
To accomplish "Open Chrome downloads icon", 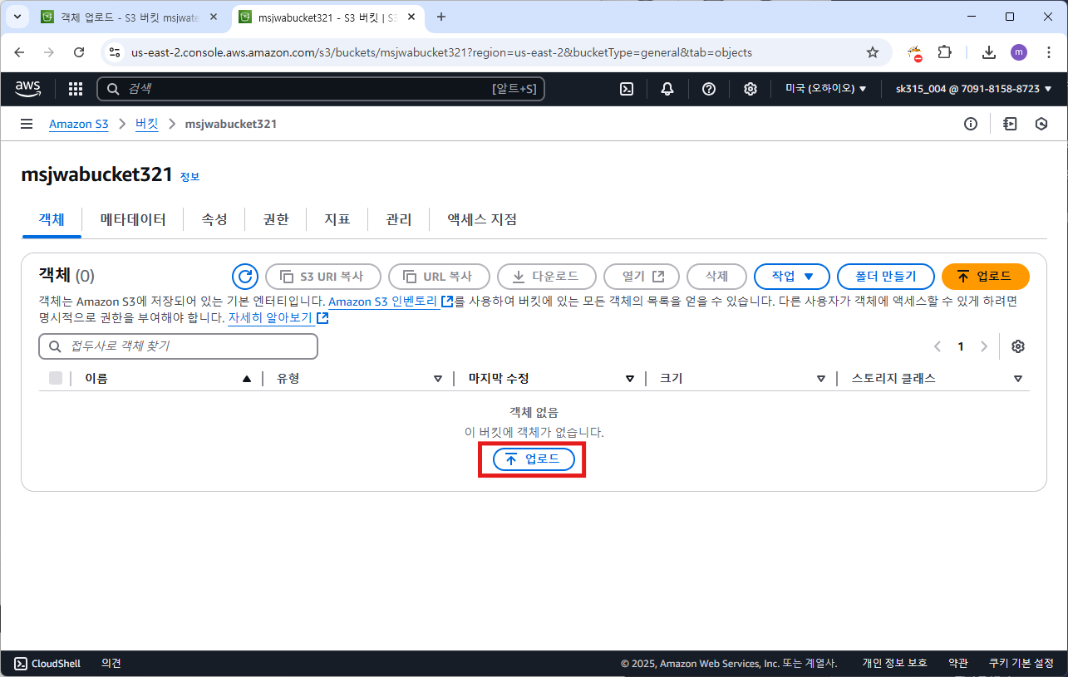I will coord(989,52).
